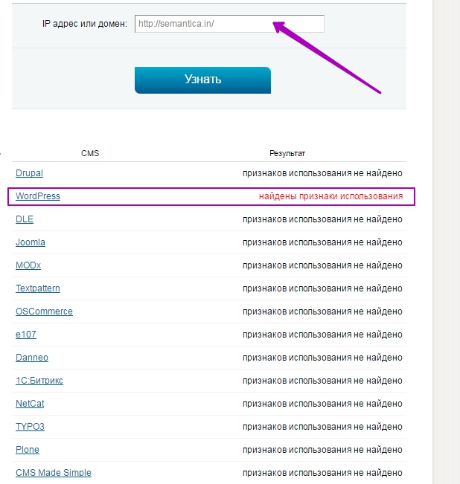Select the 1С:Битрикс row result text
The image size is (460, 484).
pos(322,381)
